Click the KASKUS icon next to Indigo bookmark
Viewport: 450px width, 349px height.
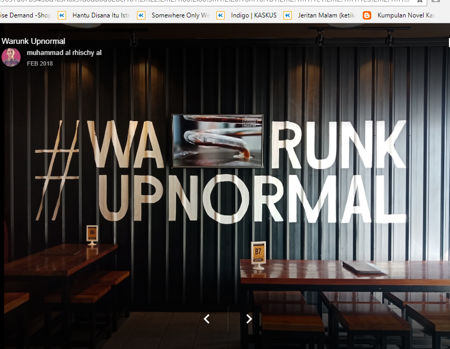[220, 16]
